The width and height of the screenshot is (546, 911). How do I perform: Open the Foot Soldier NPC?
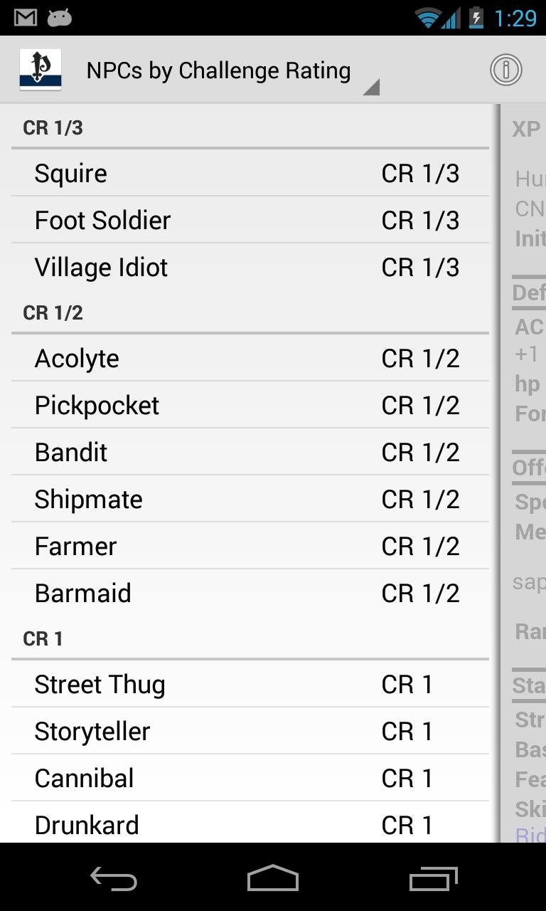point(249,221)
